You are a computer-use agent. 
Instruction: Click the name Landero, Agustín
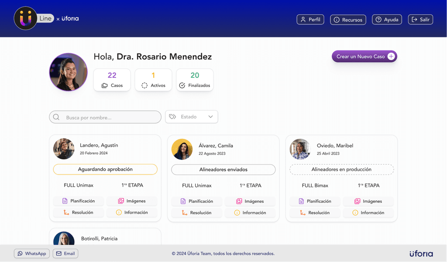click(99, 145)
